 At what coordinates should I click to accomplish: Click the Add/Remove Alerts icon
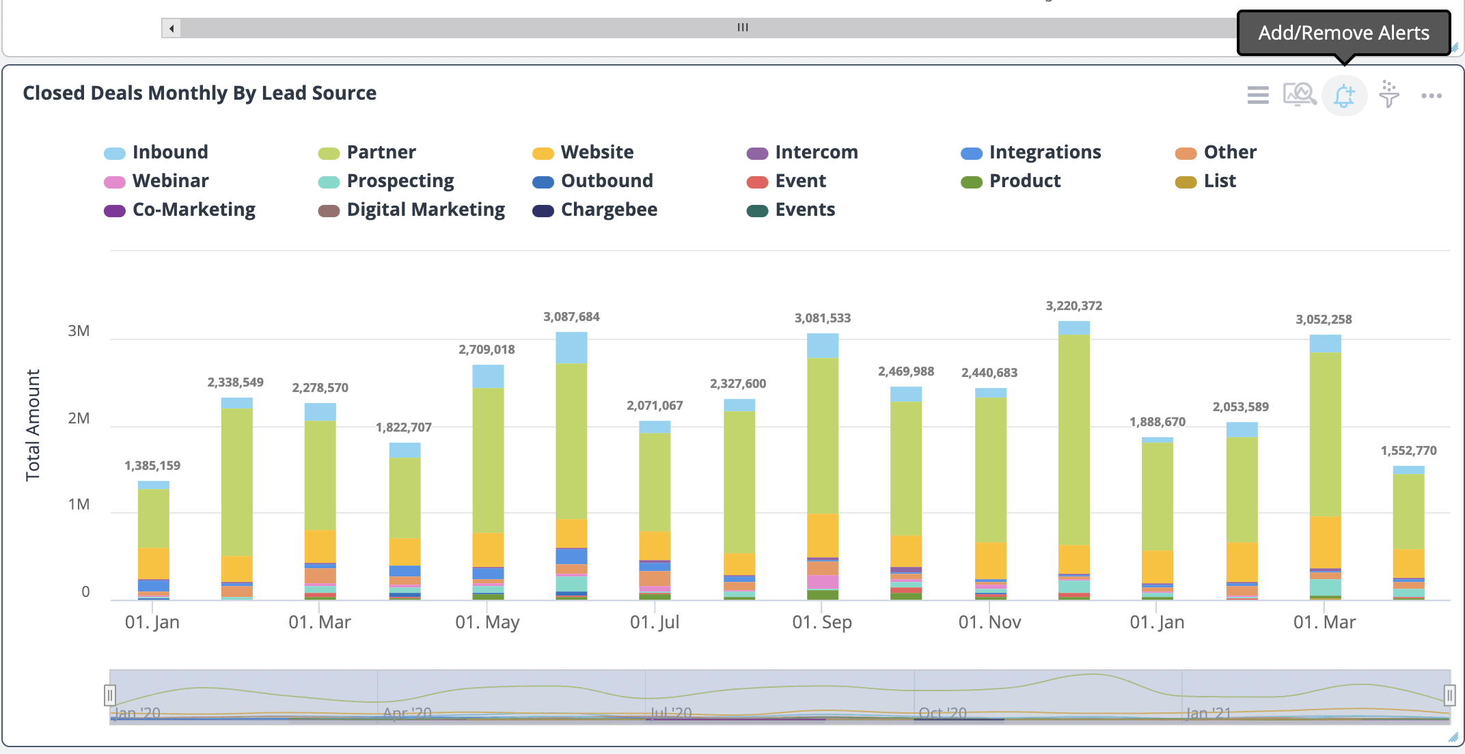point(1345,95)
